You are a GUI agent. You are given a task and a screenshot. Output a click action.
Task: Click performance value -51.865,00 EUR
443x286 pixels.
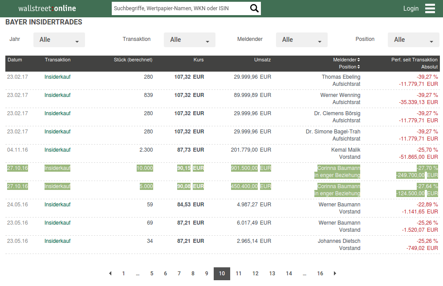419,157
